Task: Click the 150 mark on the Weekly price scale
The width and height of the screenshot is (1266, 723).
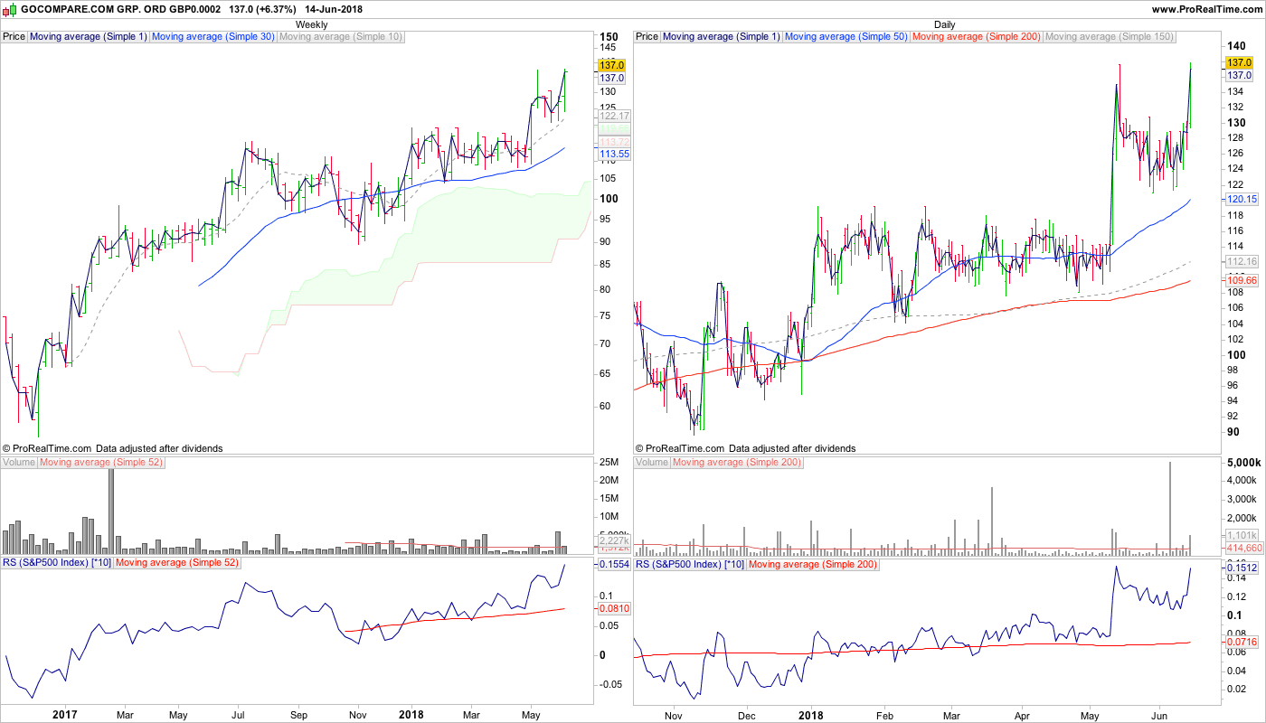Action: [609, 37]
